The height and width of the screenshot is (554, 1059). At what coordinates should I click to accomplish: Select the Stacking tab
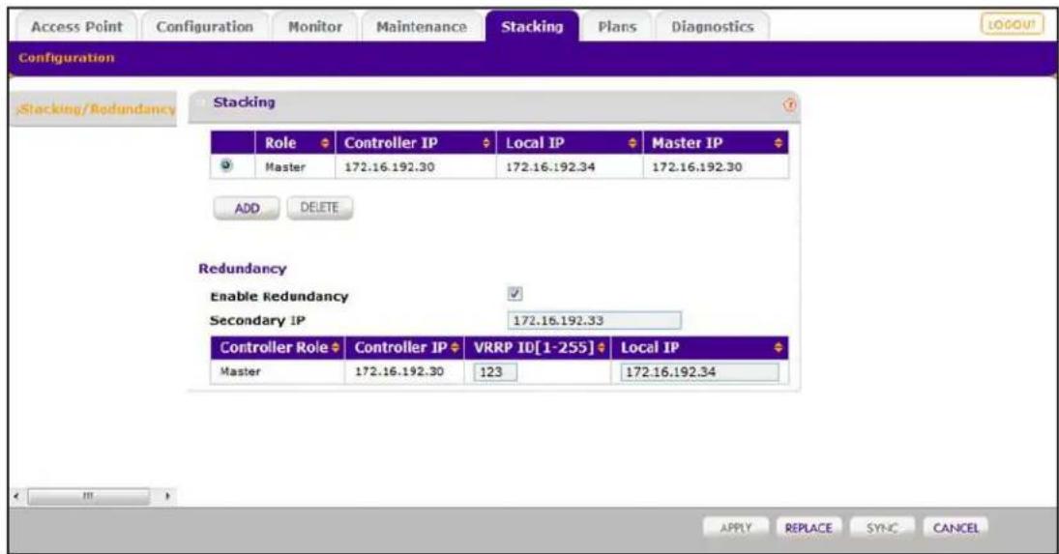click(x=532, y=27)
